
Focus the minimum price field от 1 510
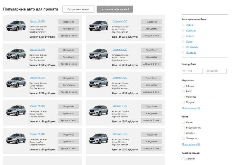192,71
